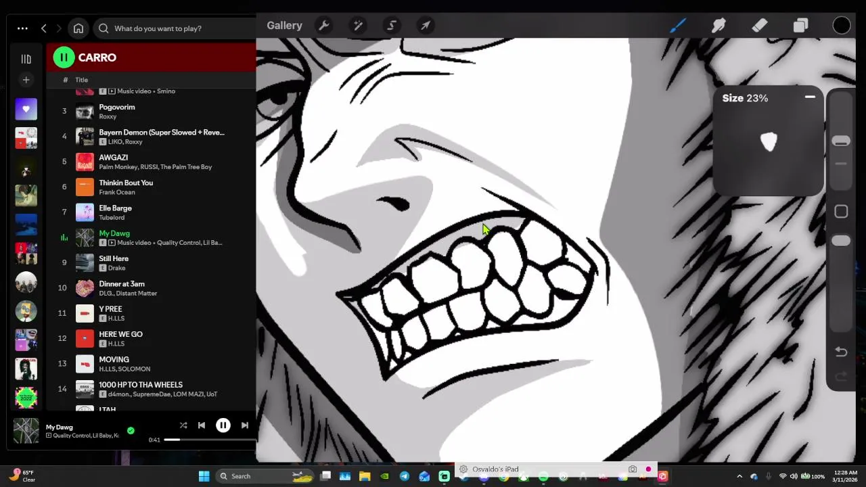The width and height of the screenshot is (866, 487).
Task: Play 1000 HP TO THA WHEELS
Action: pyautogui.click(x=152, y=389)
